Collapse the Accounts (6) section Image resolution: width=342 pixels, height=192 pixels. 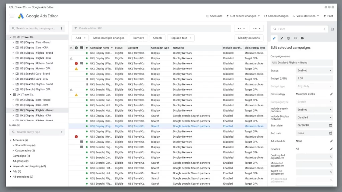pyautogui.click(x=10, y=140)
